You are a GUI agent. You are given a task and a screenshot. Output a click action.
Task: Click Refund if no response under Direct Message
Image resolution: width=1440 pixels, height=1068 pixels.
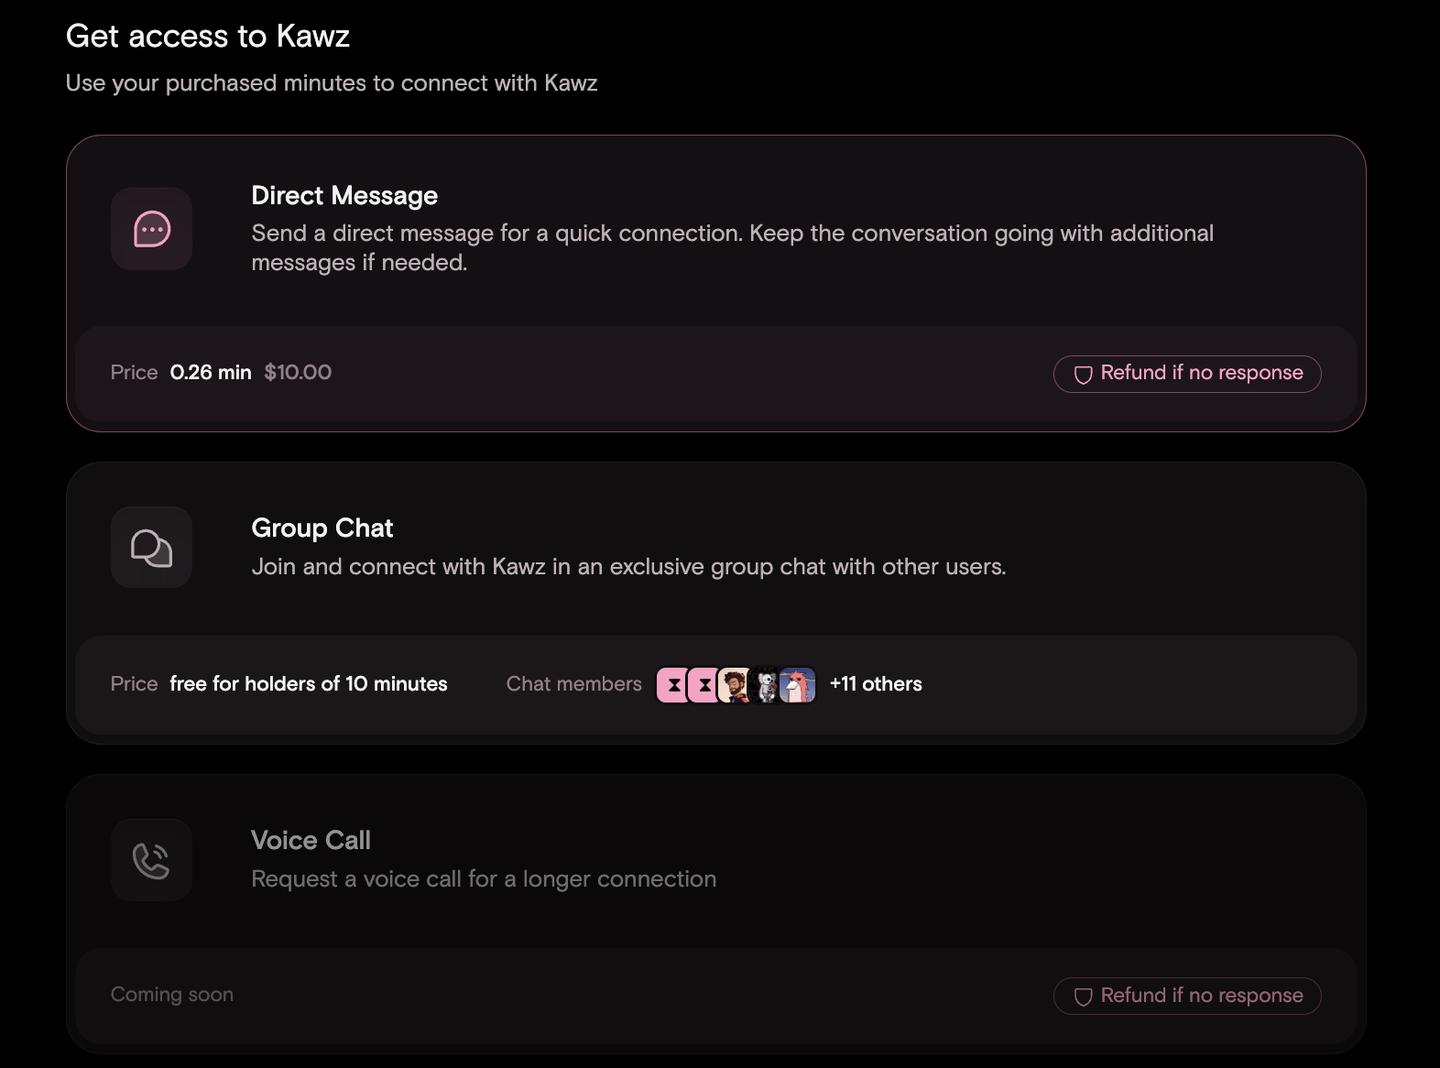[1187, 374]
